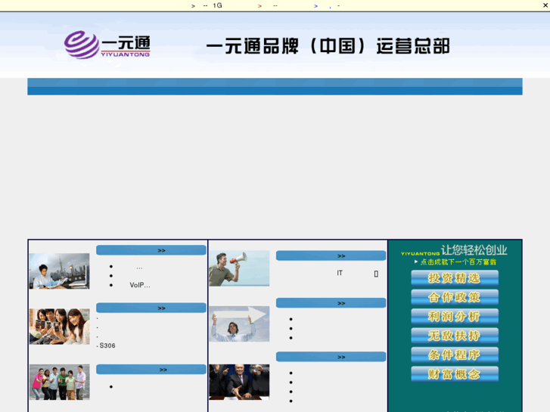The width and height of the screenshot is (550, 412).
Task: Open thumbnail of businessman extending hand
Action: point(239,383)
